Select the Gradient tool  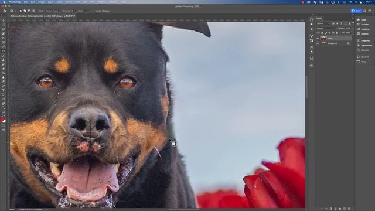click(3, 73)
